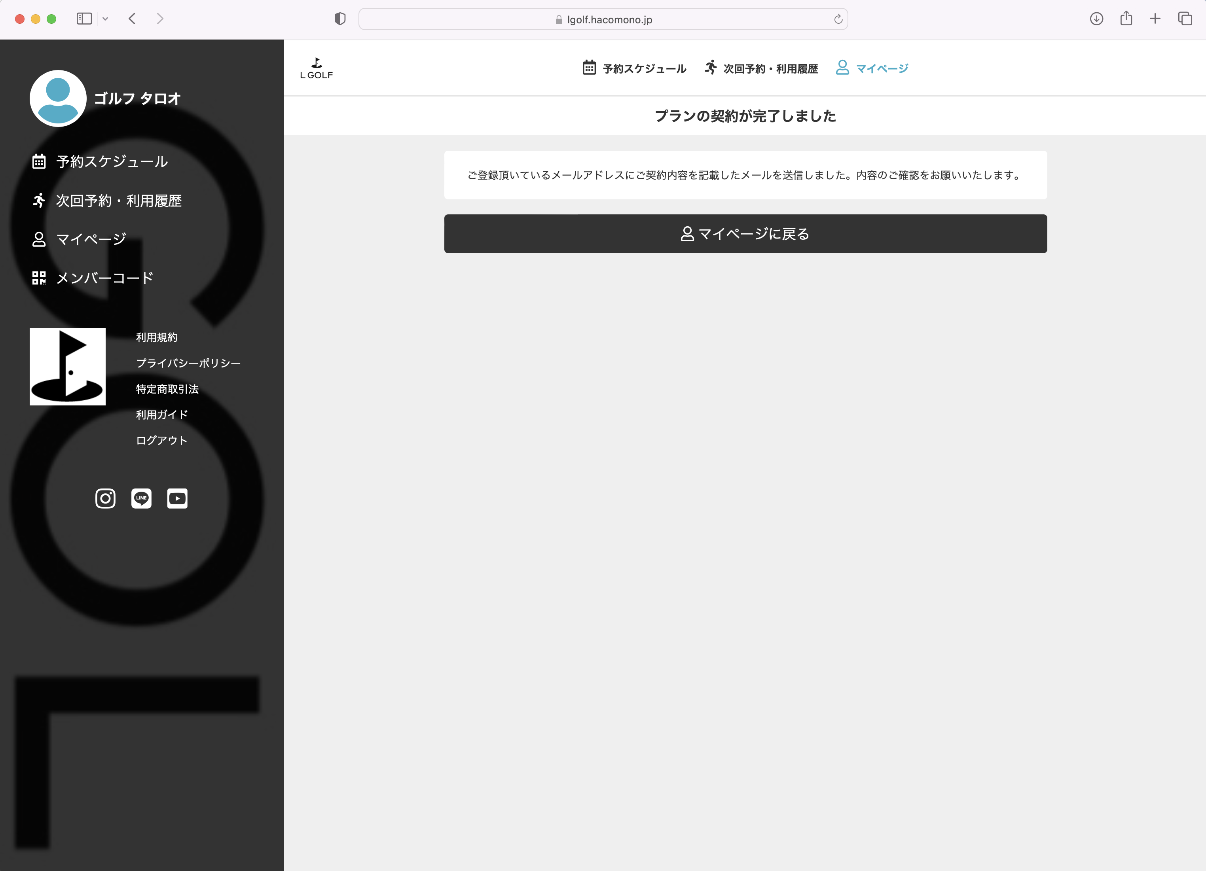Toggle the Safari sidebar button
The height and width of the screenshot is (871, 1206).
pos(85,19)
